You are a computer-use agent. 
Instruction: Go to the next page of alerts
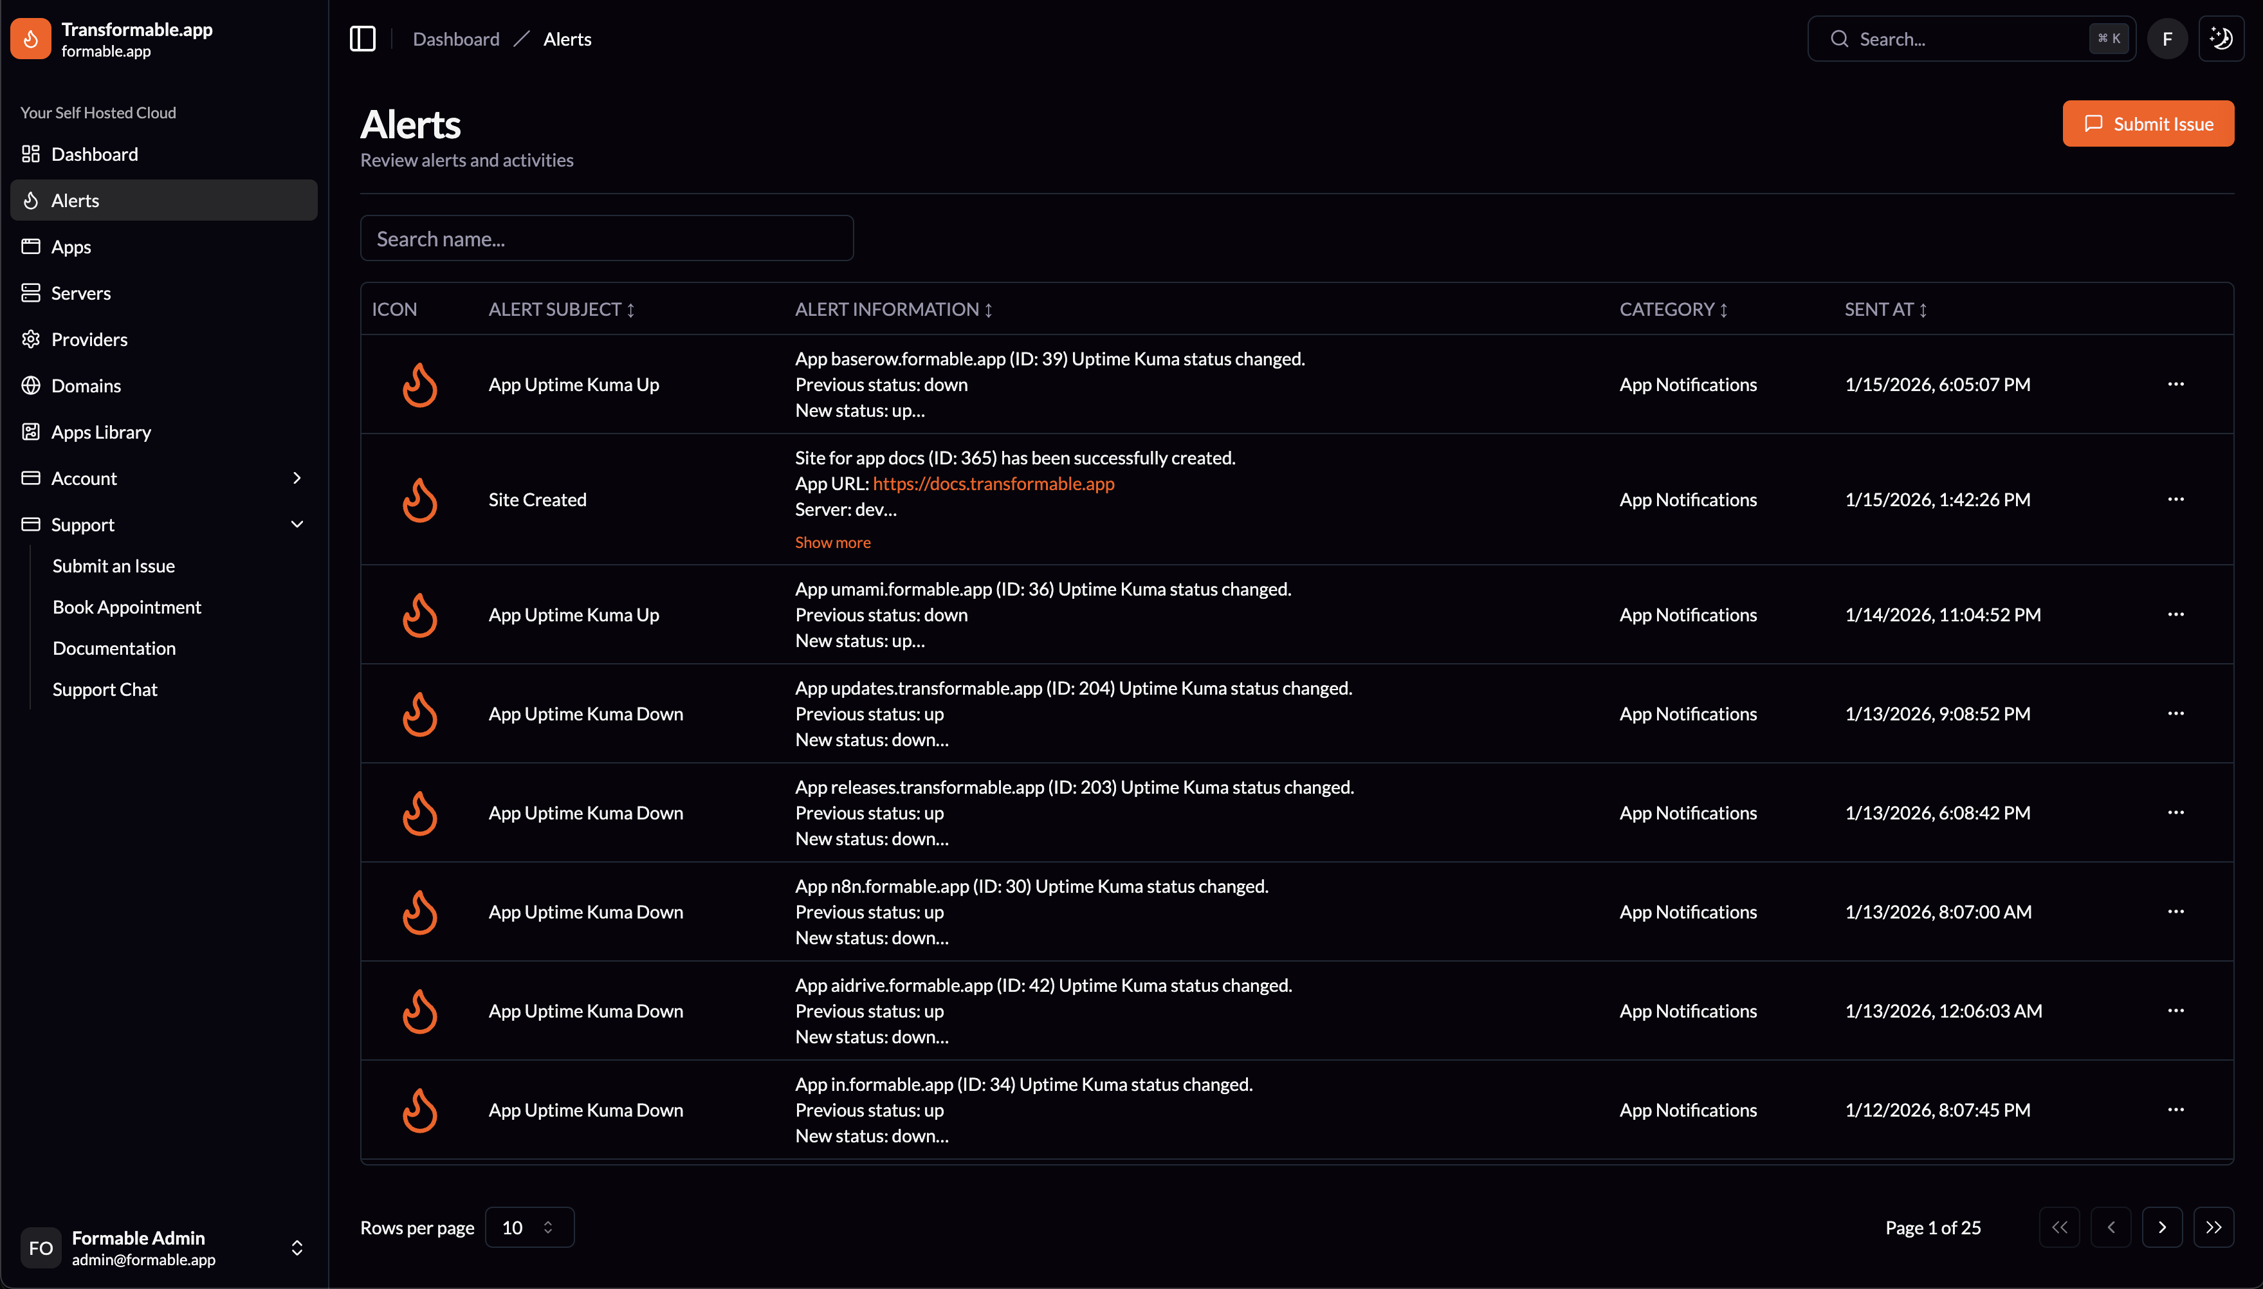point(2161,1227)
